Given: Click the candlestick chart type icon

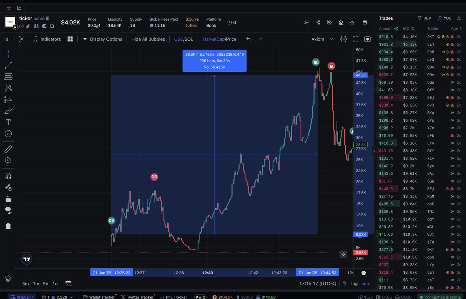Looking at the screenshot, I should point(21,39).
